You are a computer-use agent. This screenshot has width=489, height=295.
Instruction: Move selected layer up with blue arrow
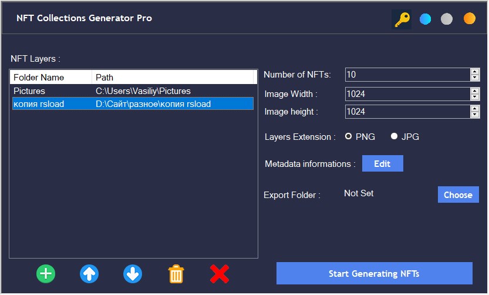[x=89, y=274]
